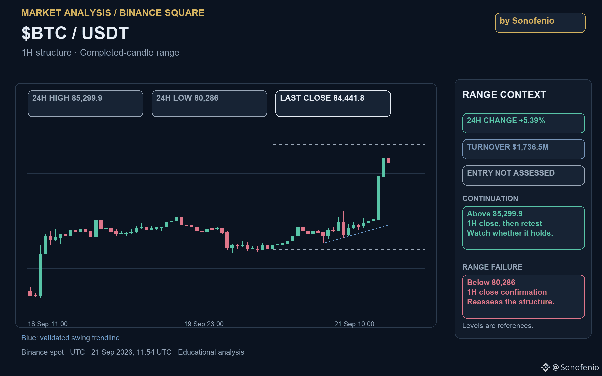Image resolution: width=602 pixels, height=376 pixels.
Task: Click the upper dashed 24H high line
Action: pyautogui.click(x=348, y=145)
